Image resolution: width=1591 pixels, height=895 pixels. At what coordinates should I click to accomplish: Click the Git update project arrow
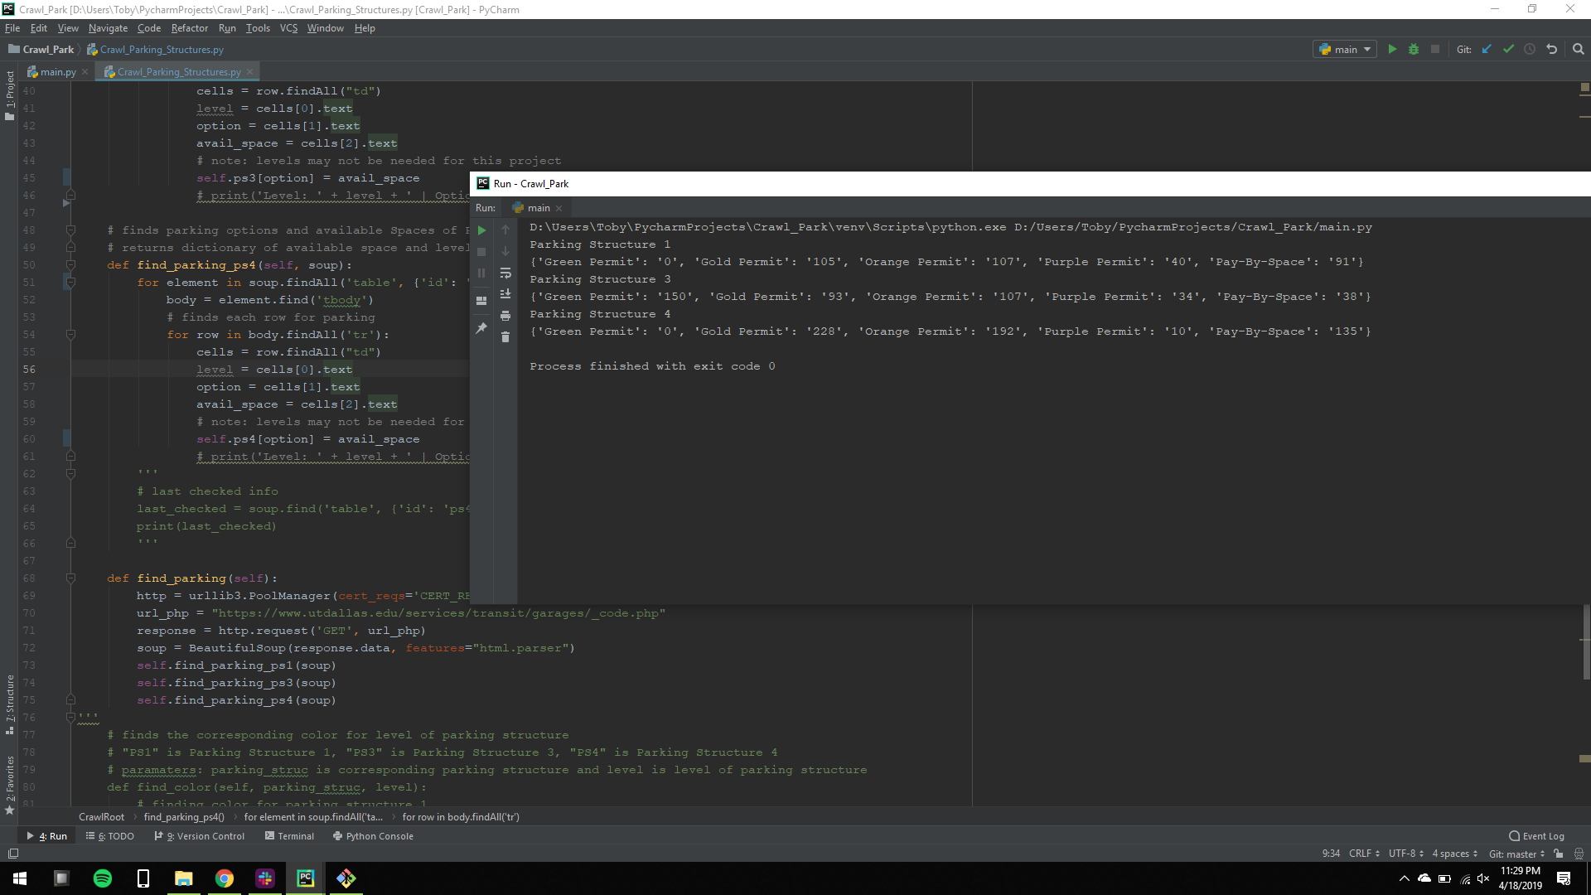[1487, 50]
